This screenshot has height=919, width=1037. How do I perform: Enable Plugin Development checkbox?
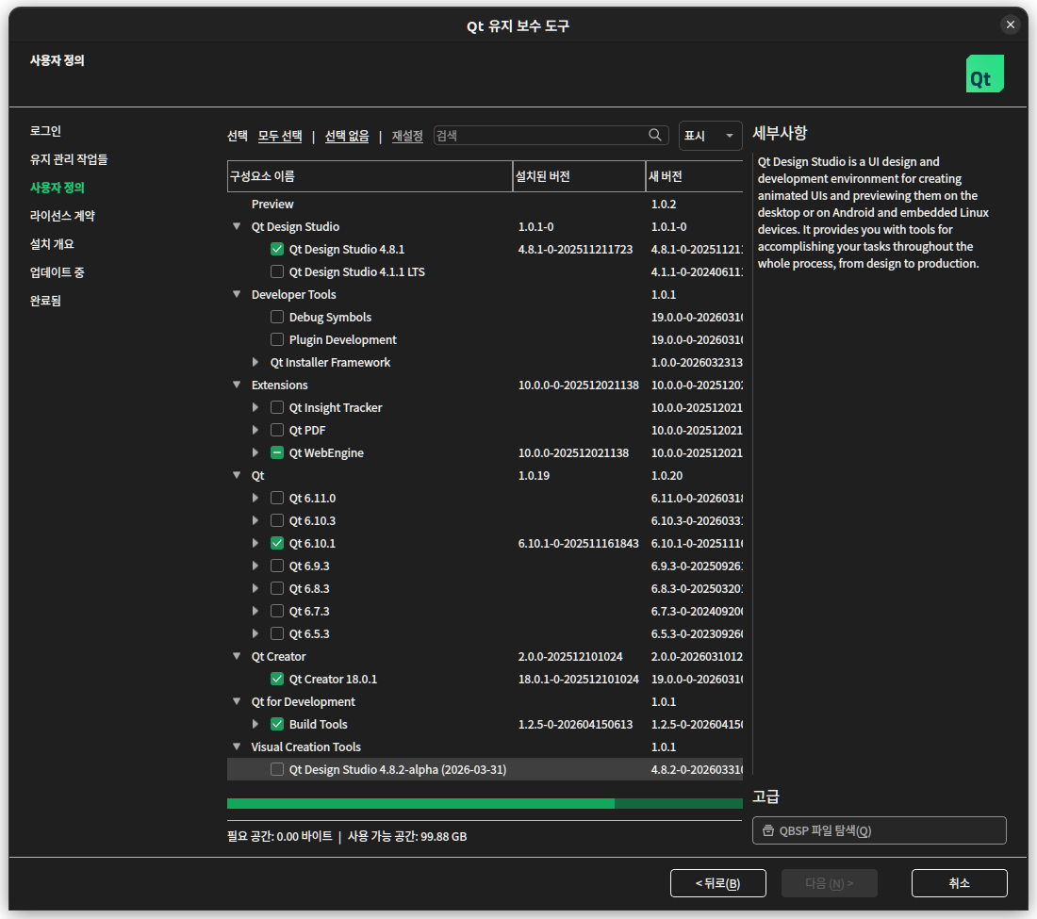pos(277,339)
